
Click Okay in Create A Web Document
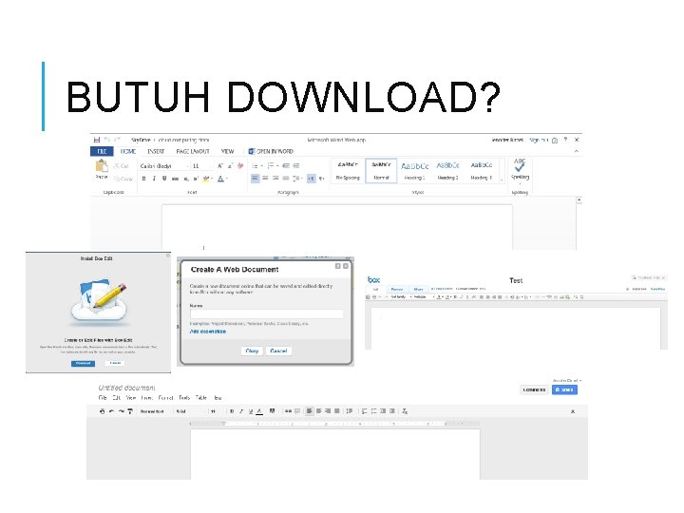[252, 351]
